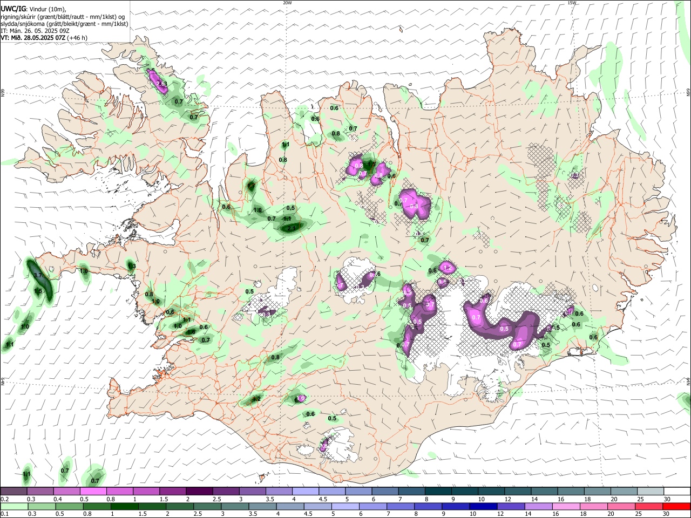Click the '15W' longitude label at top
691x518 pixels.
click(x=572, y=3)
